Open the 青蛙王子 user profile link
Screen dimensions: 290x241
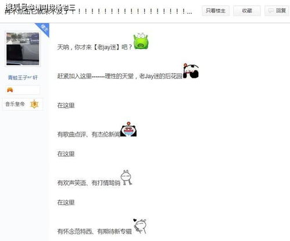pyautogui.click(x=23, y=78)
